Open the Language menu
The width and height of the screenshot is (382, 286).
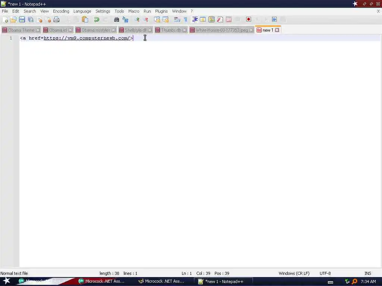pos(82,11)
